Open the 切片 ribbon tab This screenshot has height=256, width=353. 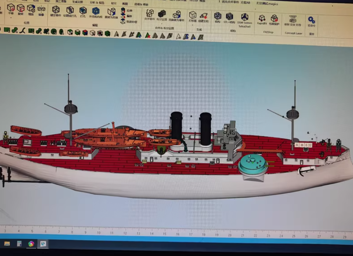114,3
